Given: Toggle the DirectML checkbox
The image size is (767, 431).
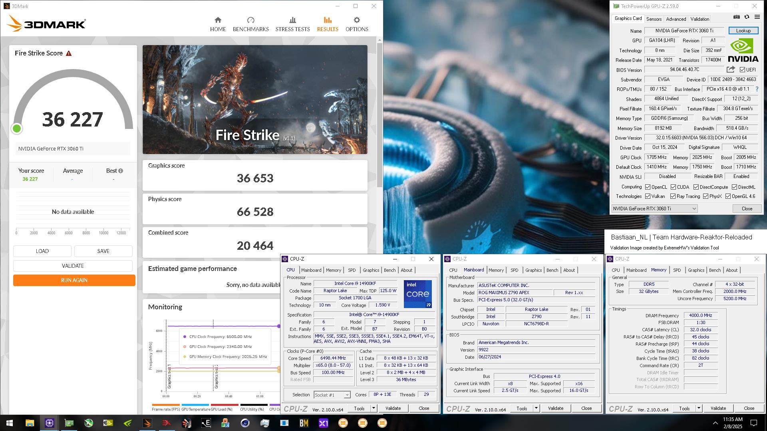Looking at the screenshot, I should pyautogui.click(x=735, y=187).
